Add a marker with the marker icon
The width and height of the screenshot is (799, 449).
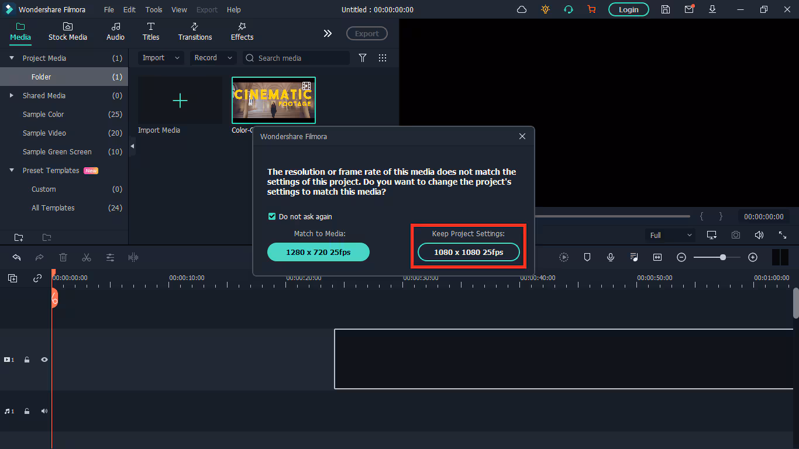point(587,257)
